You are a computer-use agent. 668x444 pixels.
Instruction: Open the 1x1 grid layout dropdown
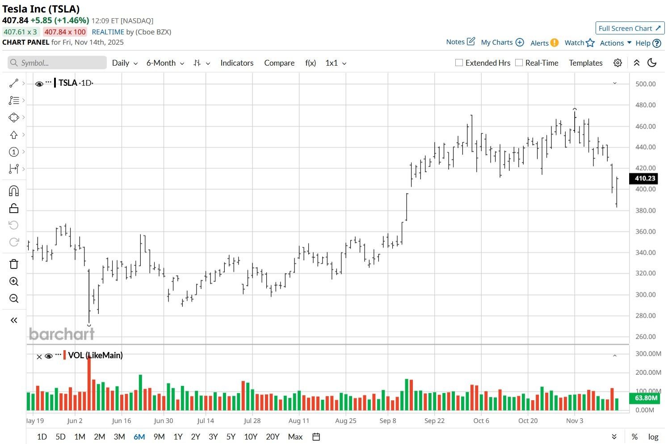coord(336,63)
